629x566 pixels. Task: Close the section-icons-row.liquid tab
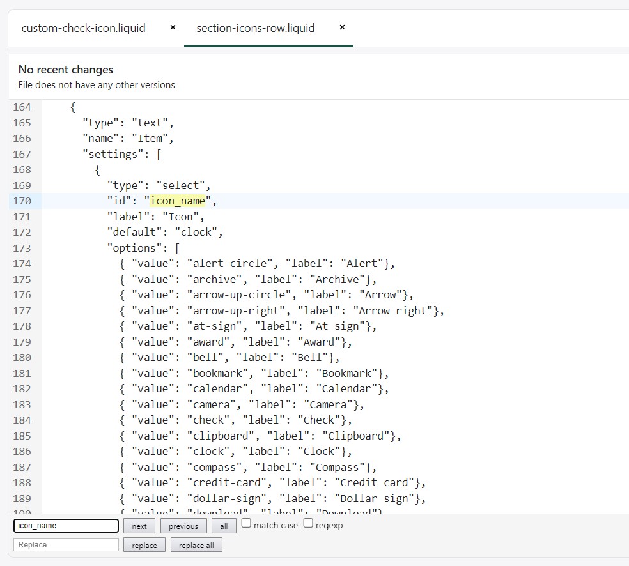pos(342,27)
